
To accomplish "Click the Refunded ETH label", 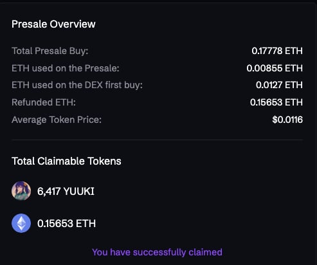I will [x=44, y=102].
